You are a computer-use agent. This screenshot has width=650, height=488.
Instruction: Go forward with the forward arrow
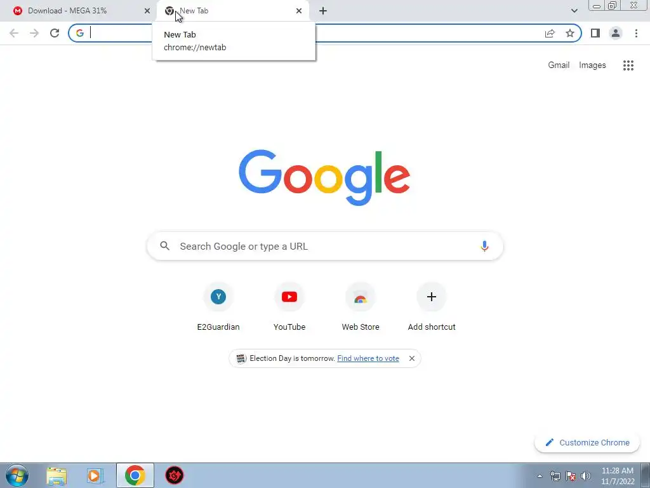(x=34, y=33)
